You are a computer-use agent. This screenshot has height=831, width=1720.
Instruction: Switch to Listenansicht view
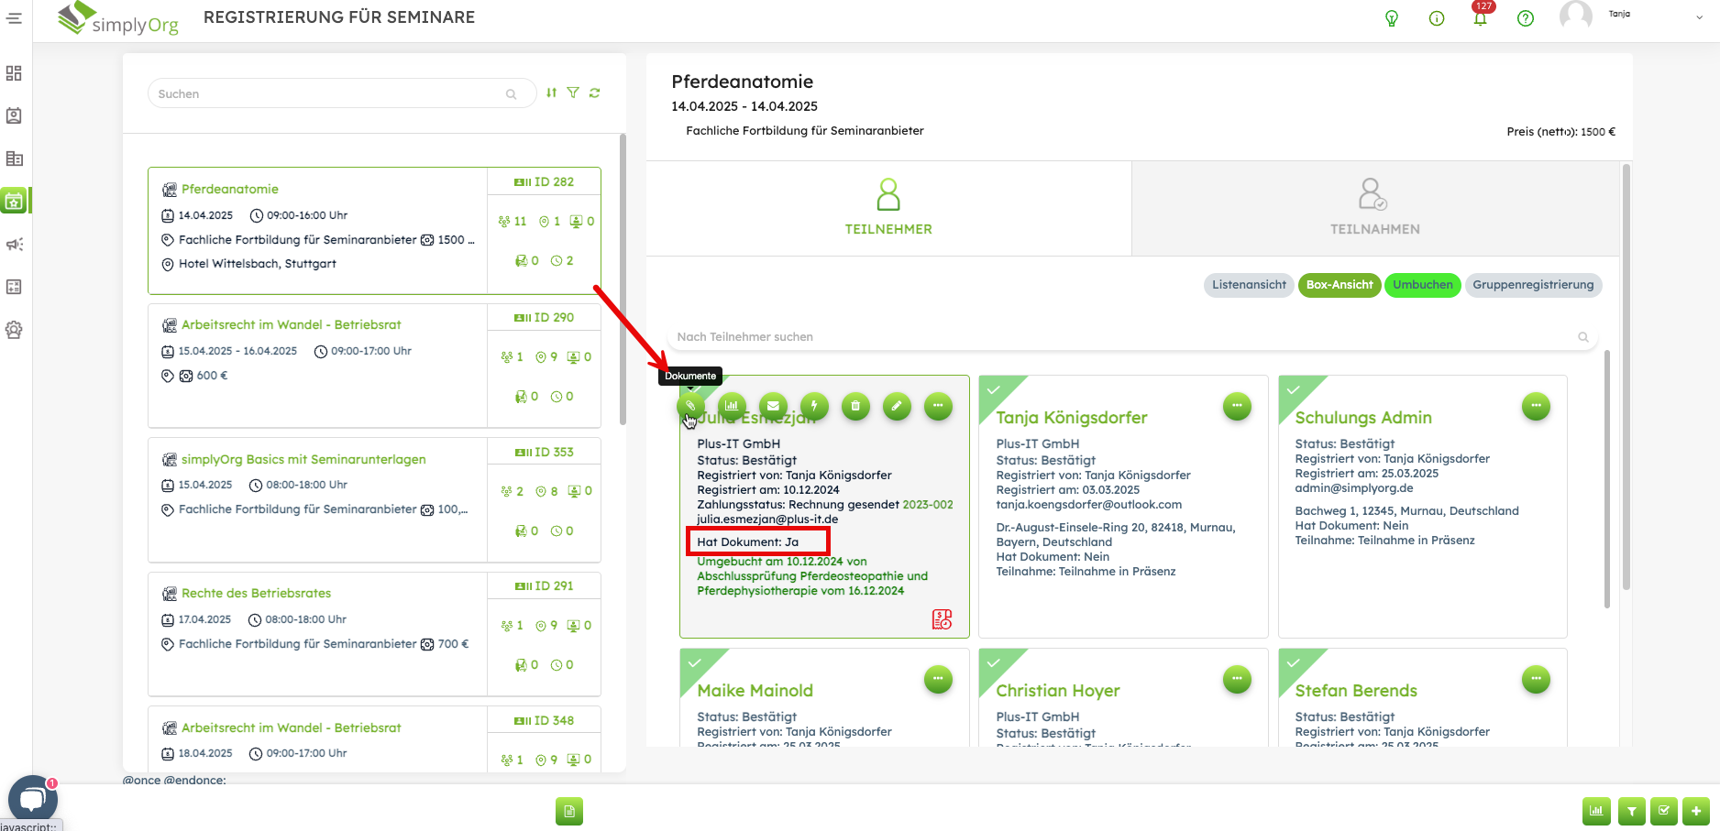1249,285
